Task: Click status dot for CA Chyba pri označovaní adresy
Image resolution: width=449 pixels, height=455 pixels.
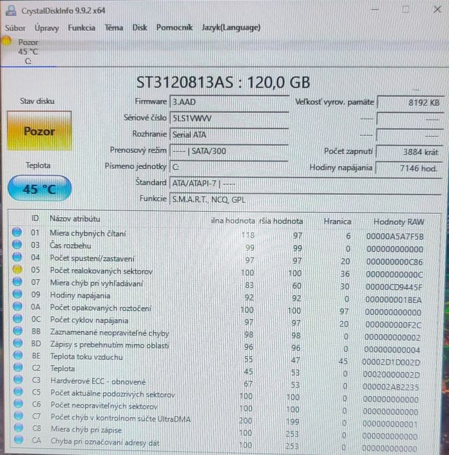Action: pyautogui.click(x=19, y=439)
